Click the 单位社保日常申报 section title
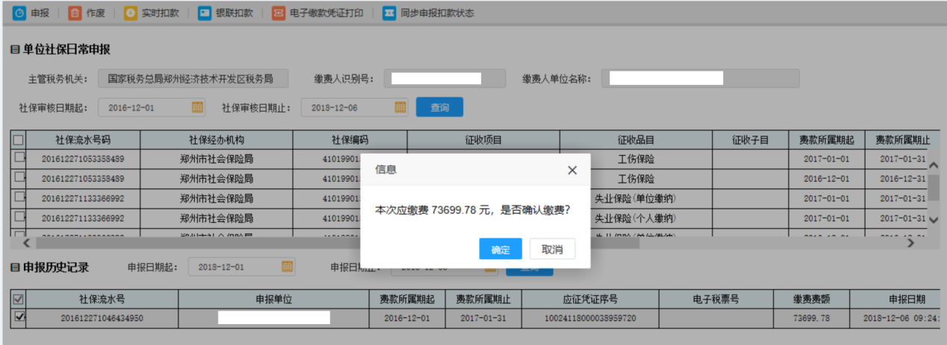 point(66,50)
